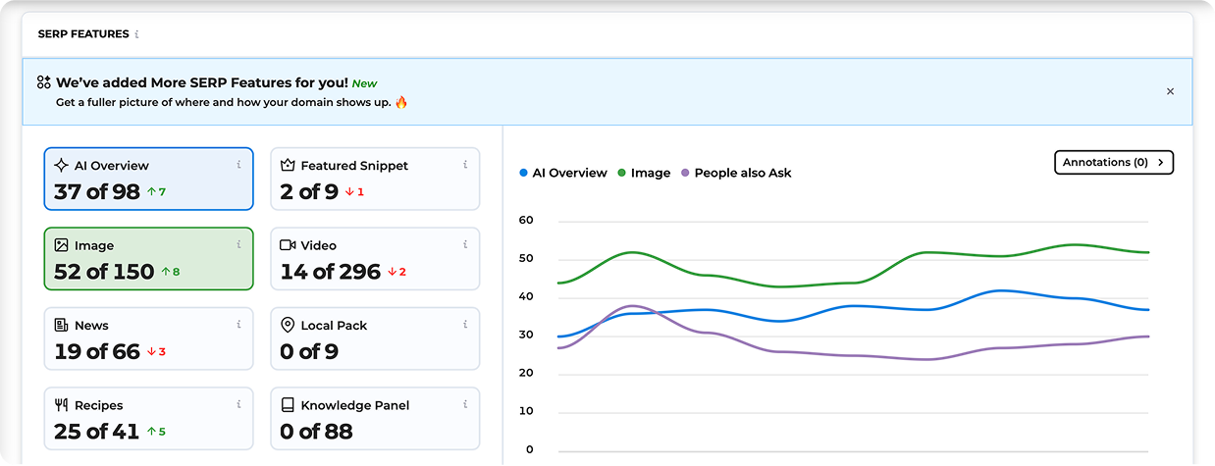Click the Featured Snippet crown icon
1215x466 pixels.
click(288, 166)
